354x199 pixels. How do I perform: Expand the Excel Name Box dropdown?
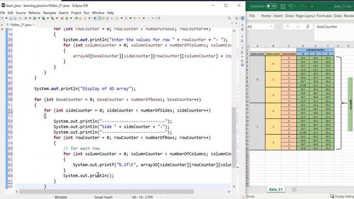[x=272, y=27]
